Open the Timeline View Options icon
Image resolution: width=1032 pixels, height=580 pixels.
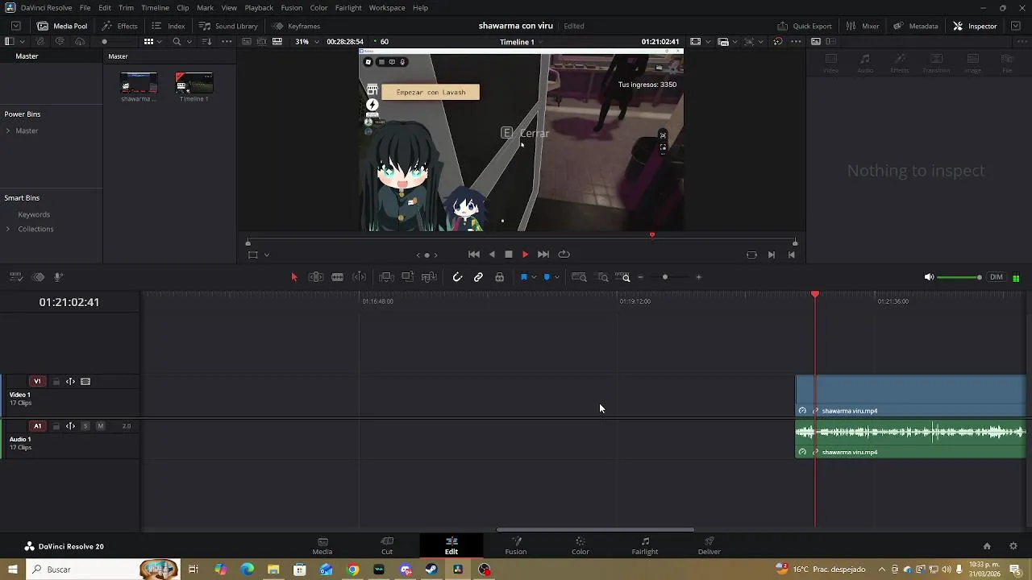coord(15,277)
